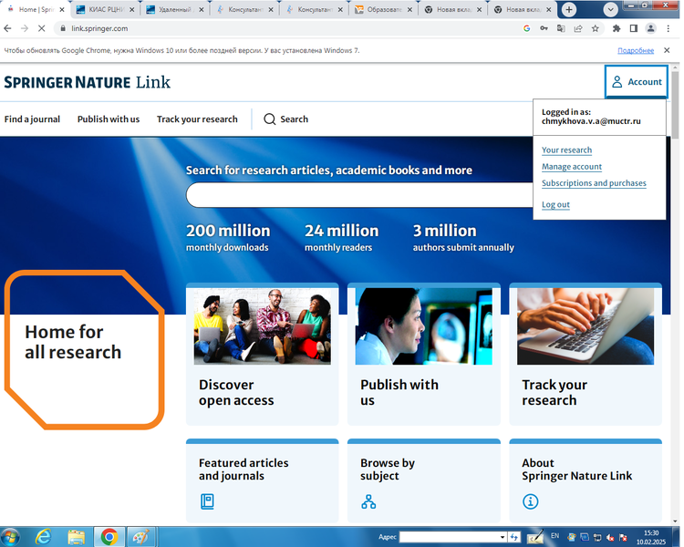Open the tablet input pen icon

pyautogui.click(x=534, y=537)
